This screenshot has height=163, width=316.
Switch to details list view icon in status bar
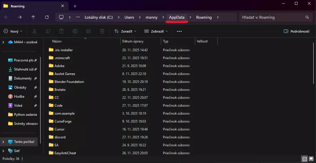tap(304, 159)
